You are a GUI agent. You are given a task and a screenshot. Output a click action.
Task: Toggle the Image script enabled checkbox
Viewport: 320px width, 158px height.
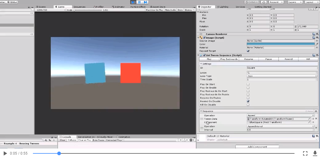coord(204,38)
